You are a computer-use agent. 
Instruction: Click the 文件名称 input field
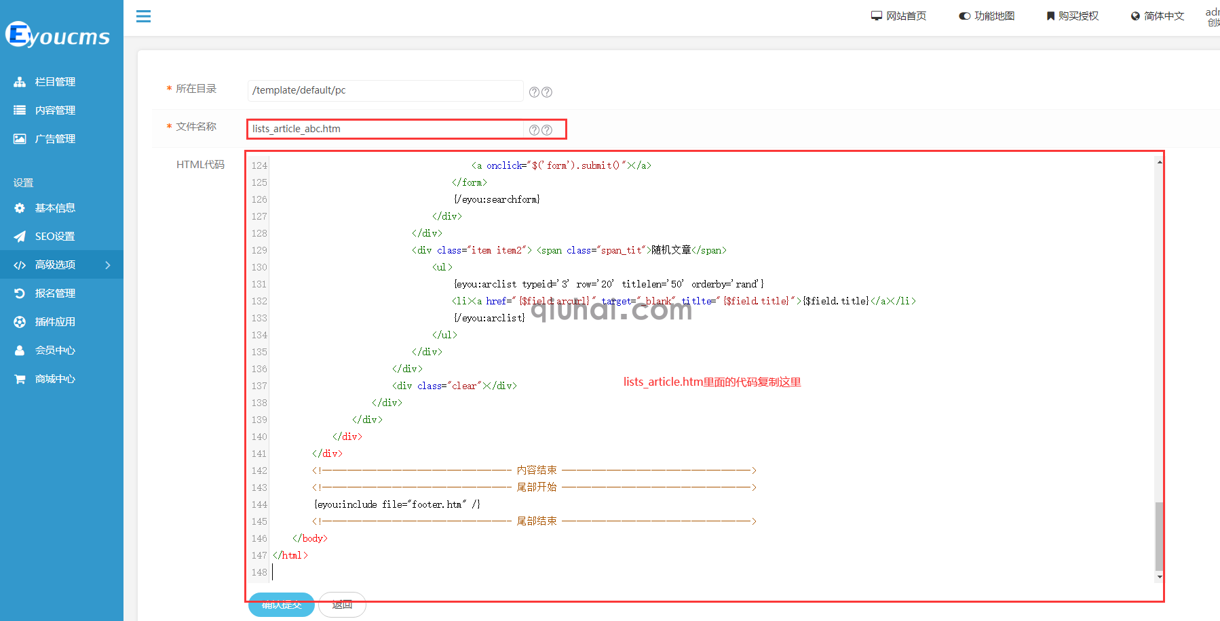click(385, 129)
